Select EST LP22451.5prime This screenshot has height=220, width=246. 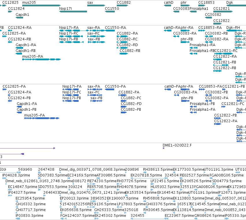(x=165, y=181)
